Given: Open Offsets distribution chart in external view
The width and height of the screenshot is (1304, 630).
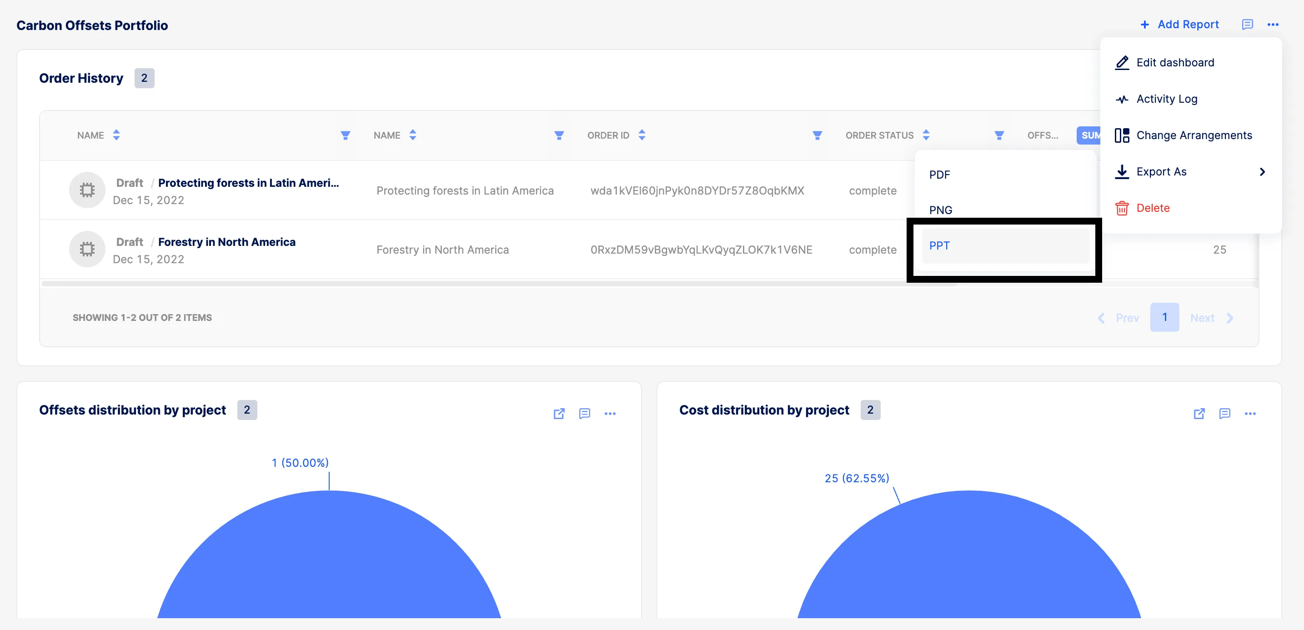Looking at the screenshot, I should coord(559,414).
